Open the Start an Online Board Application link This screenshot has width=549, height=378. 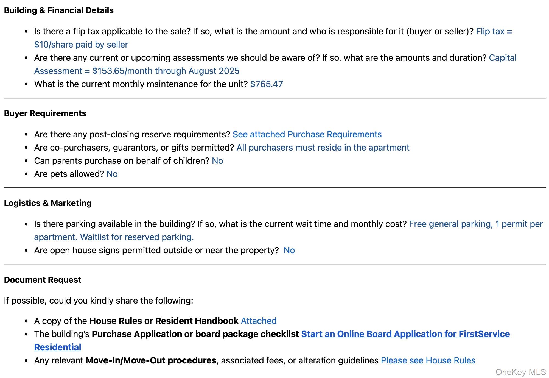pos(405,334)
